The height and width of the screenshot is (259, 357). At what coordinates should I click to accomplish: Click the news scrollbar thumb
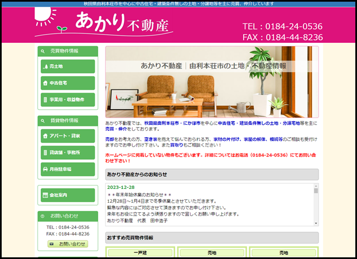click(316, 190)
